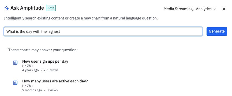The image size is (232, 96).
Task: Open How many users are active each day?
Action: coord(55,81)
